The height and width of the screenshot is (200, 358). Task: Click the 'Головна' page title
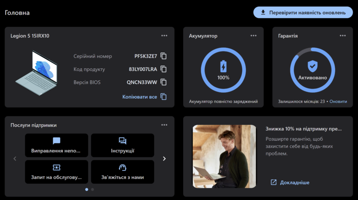pyautogui.click(x=17, y=12)
